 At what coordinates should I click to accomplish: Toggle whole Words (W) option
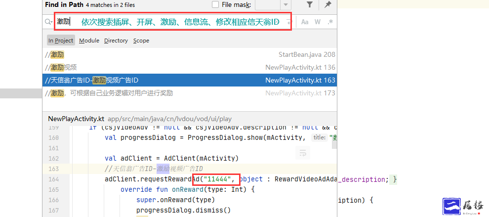pyautogui.click(x=318, y=22)
